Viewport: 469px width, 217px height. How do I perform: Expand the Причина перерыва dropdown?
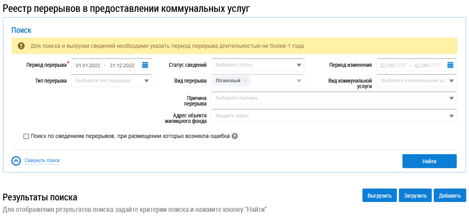pos(451,98)
